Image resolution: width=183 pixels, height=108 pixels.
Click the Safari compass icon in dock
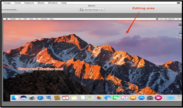[40, 98]
